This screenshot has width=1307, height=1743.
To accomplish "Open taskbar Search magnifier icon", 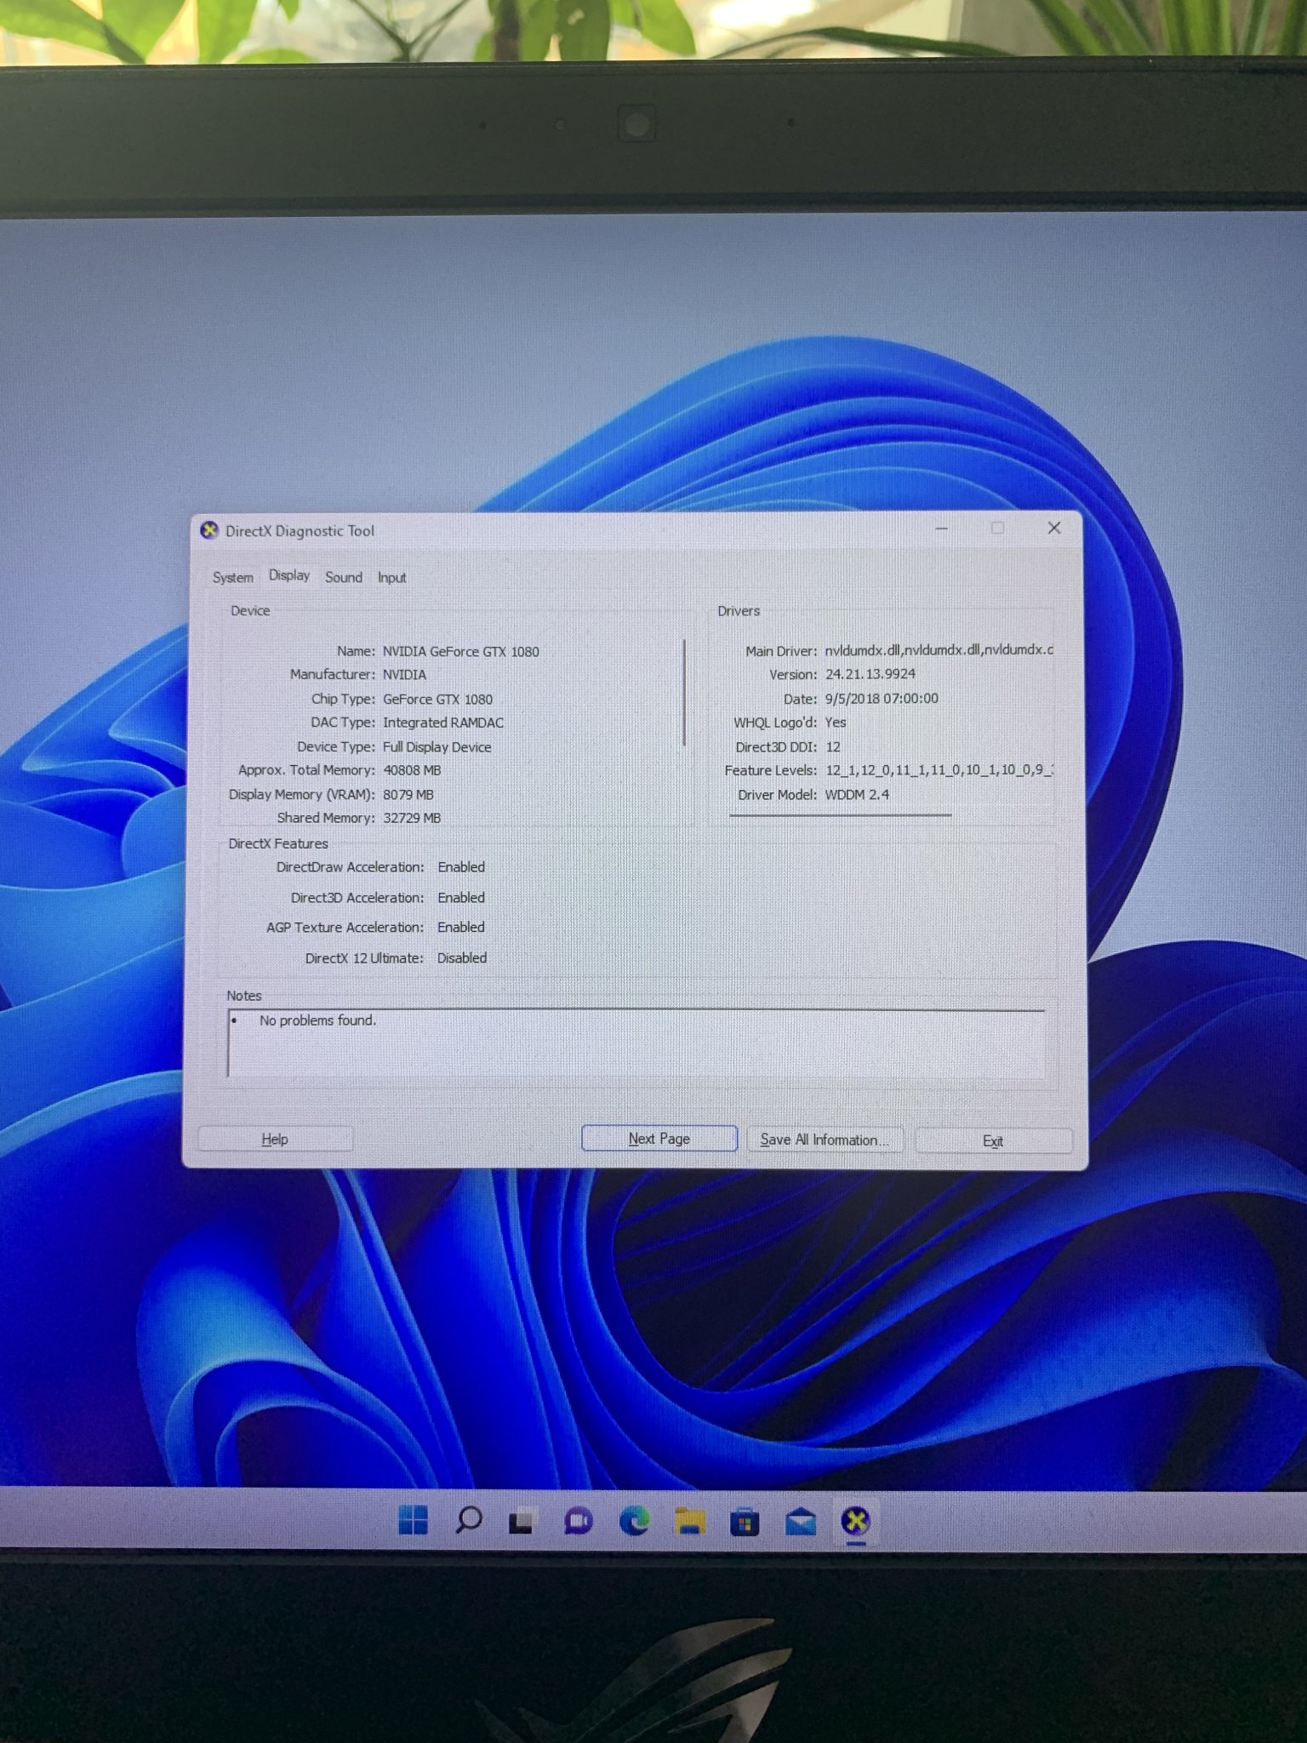I will pos(468,1520).
